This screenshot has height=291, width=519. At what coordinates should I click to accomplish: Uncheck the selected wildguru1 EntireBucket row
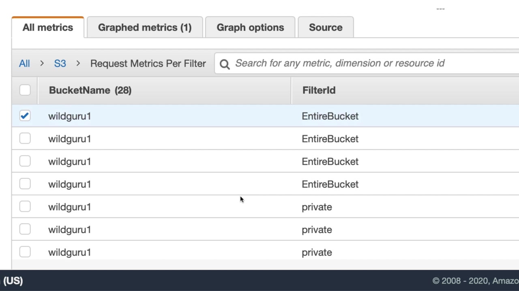click(25, 116)
